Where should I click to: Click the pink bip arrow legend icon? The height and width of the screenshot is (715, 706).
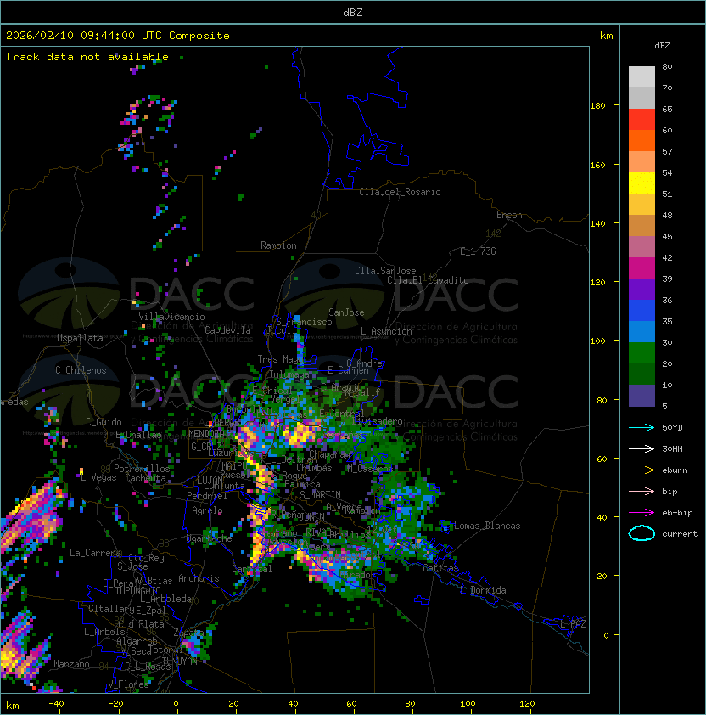[x=642, y=491]
